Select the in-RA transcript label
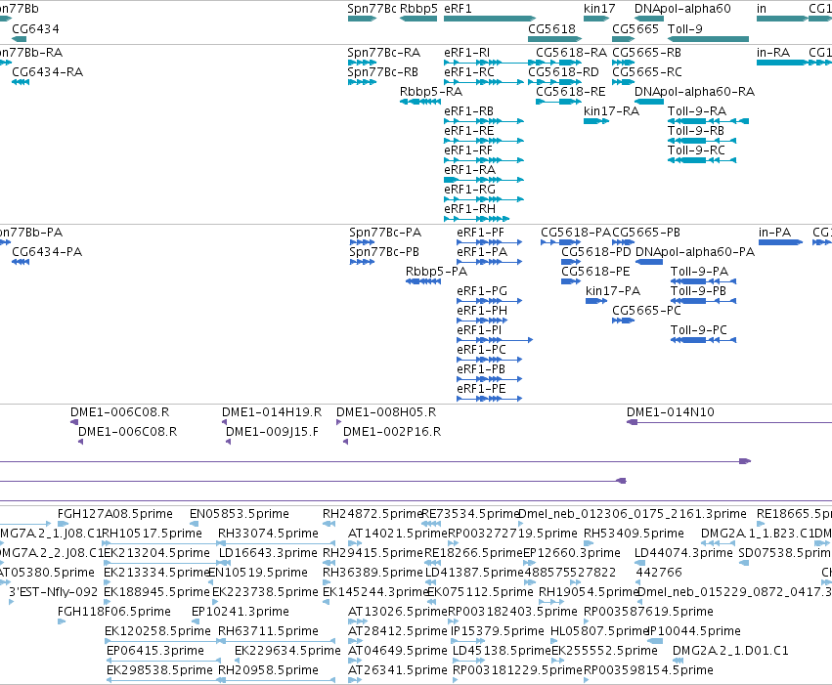The width and height of the screenshot is (832, 685). pos(773,53)
